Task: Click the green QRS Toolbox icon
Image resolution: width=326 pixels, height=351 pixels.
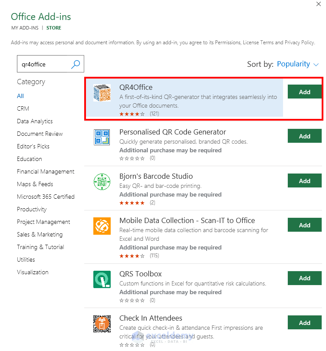Action: [102, 279]
